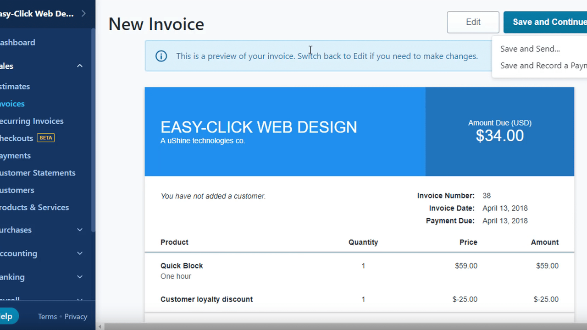587x330 pixels.
Task: Click the Edit button
Action: 473,22
